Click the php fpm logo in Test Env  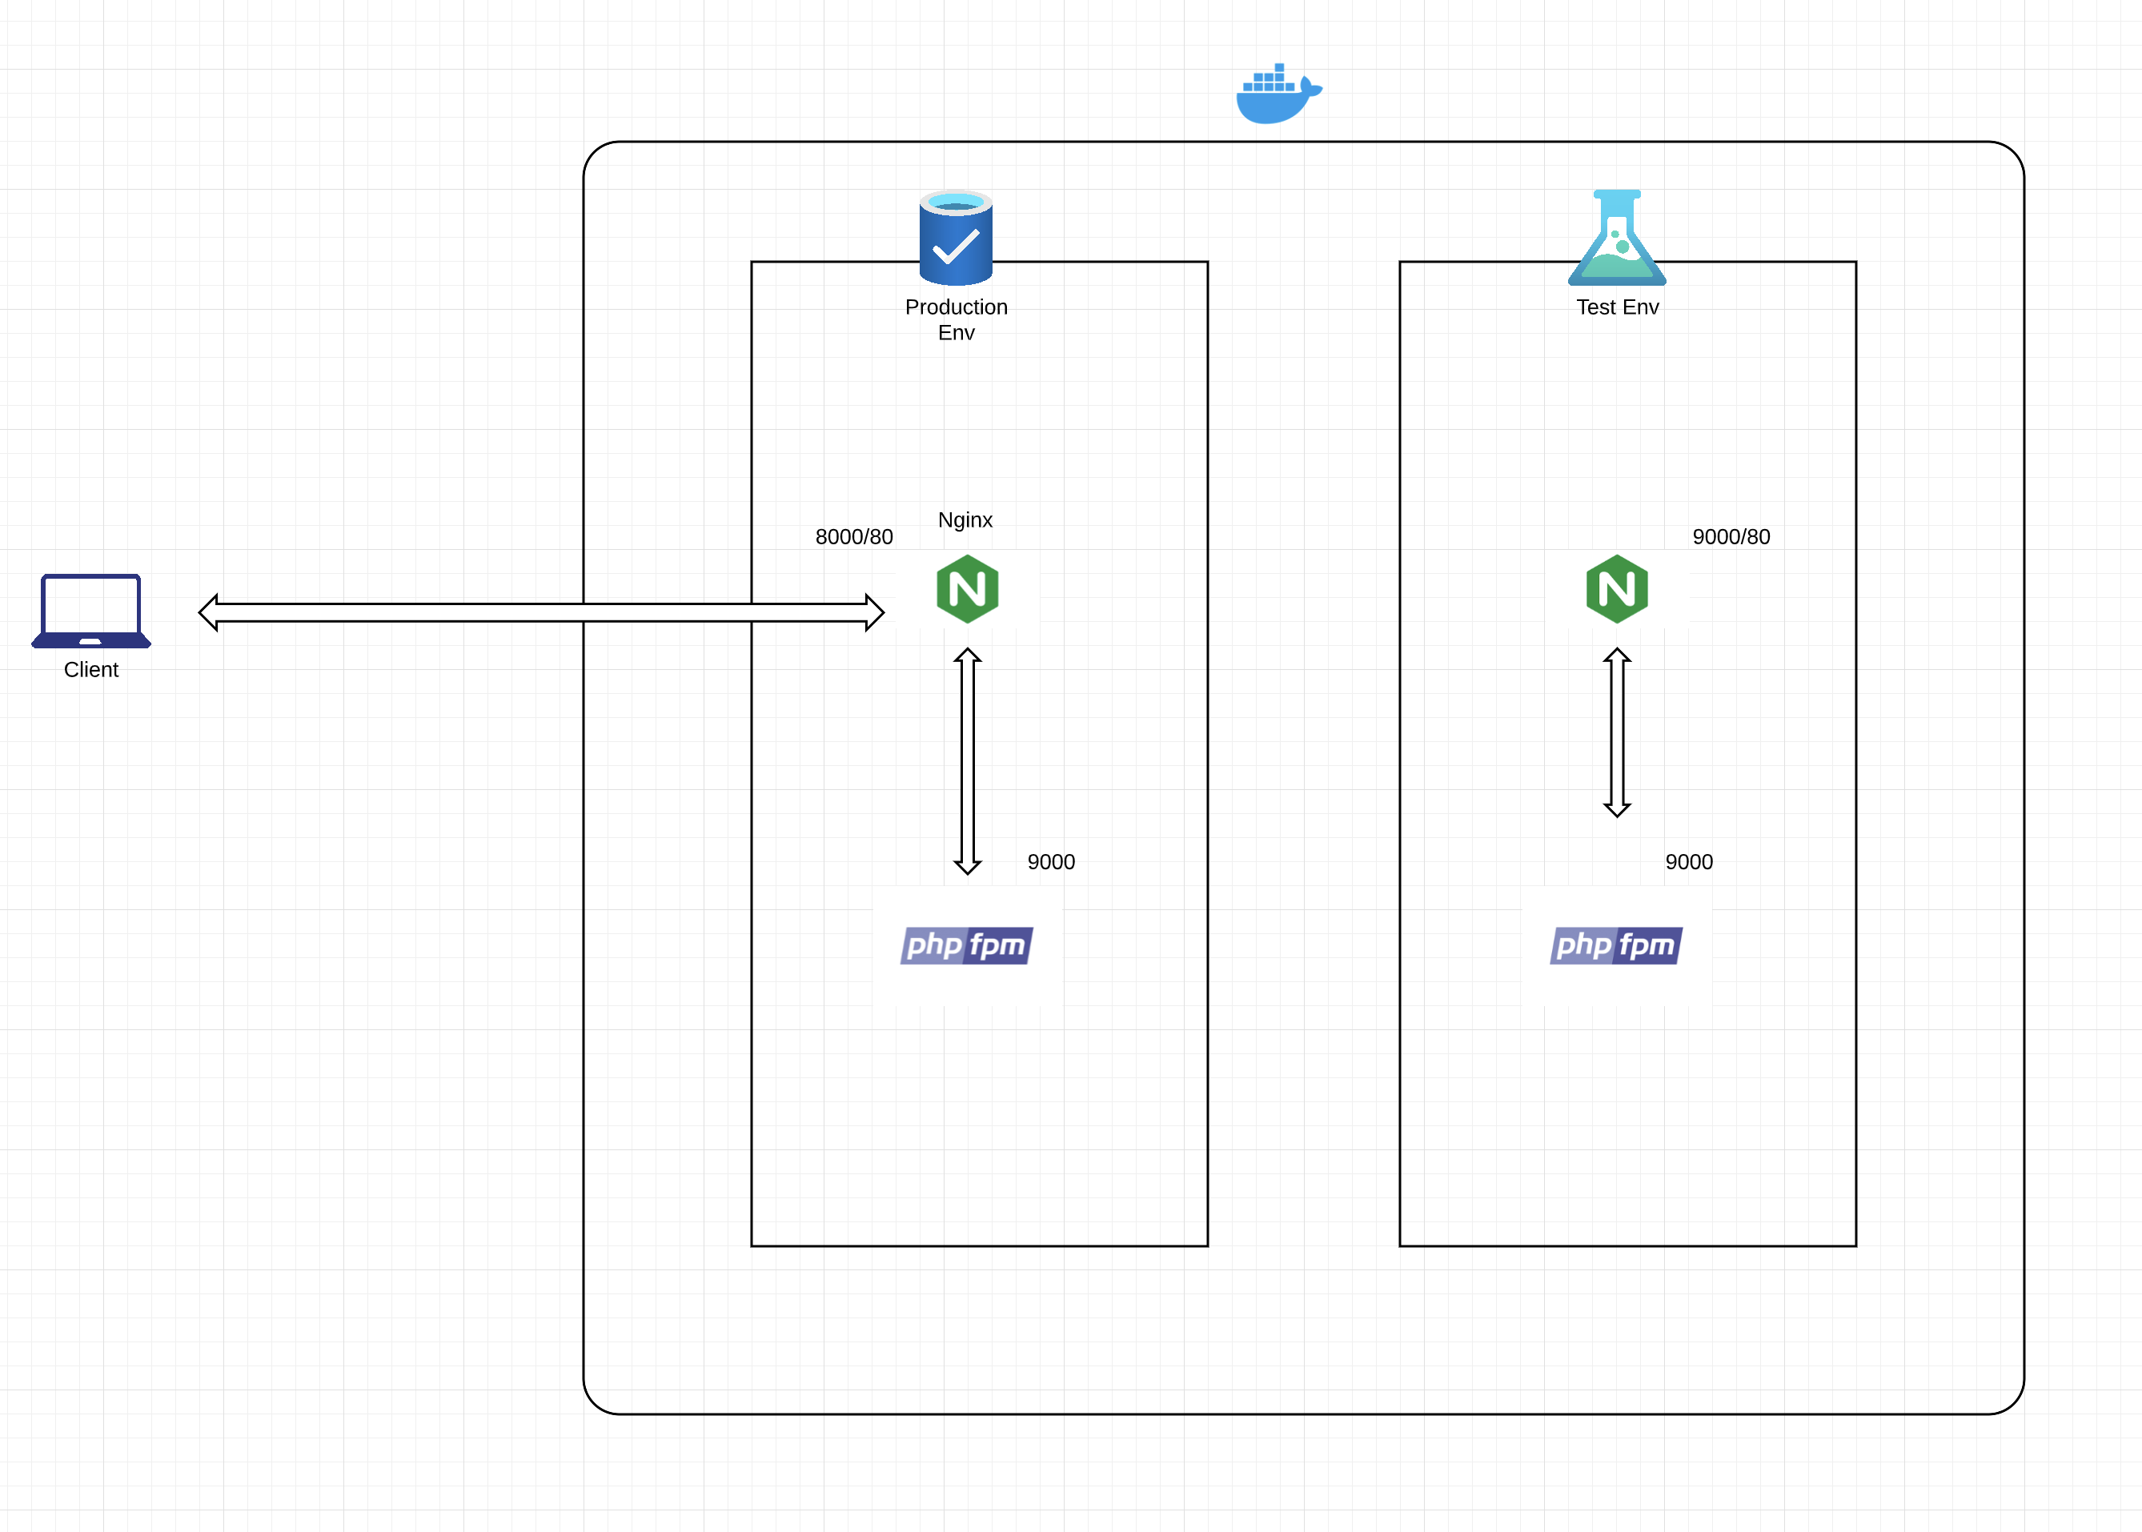(1615, 945)
